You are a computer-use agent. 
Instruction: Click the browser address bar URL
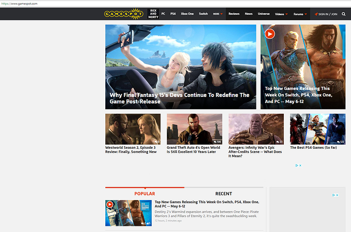pos(19,4)
